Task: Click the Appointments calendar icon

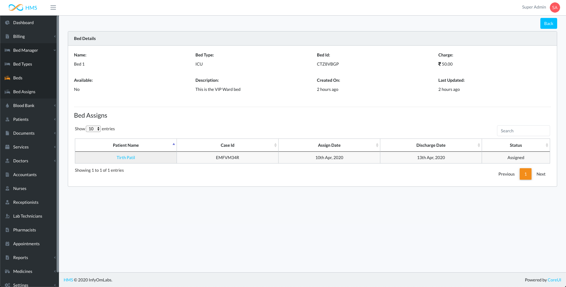Action: tap(7, 244)
